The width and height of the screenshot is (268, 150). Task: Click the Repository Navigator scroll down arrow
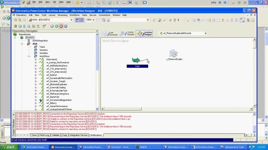coord(97,109)
